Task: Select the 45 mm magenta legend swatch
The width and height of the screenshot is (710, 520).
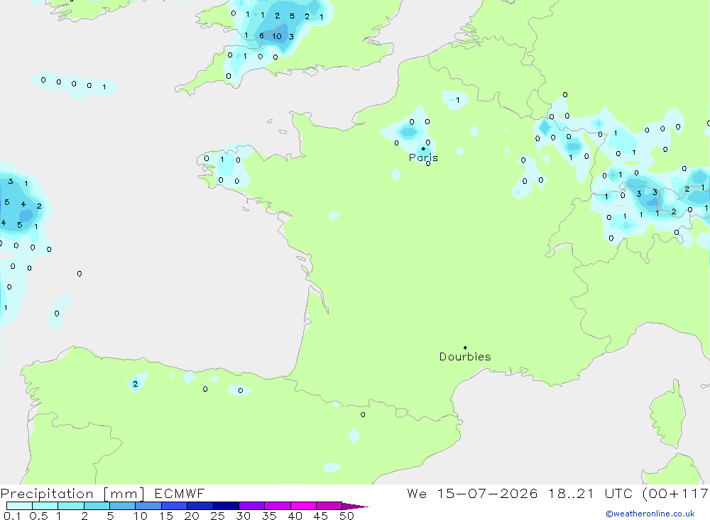Action: (x=329, y=506)
